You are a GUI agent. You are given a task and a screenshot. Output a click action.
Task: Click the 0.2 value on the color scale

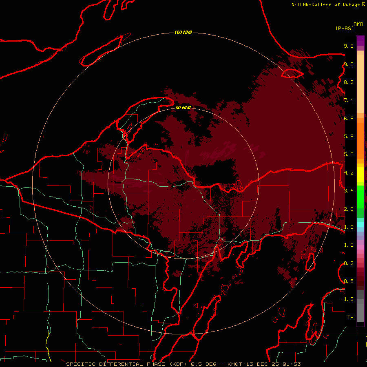349,263
